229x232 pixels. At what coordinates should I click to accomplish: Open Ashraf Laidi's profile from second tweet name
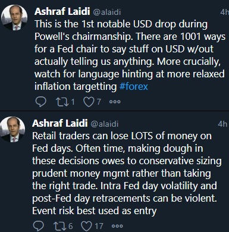[60, 123]
